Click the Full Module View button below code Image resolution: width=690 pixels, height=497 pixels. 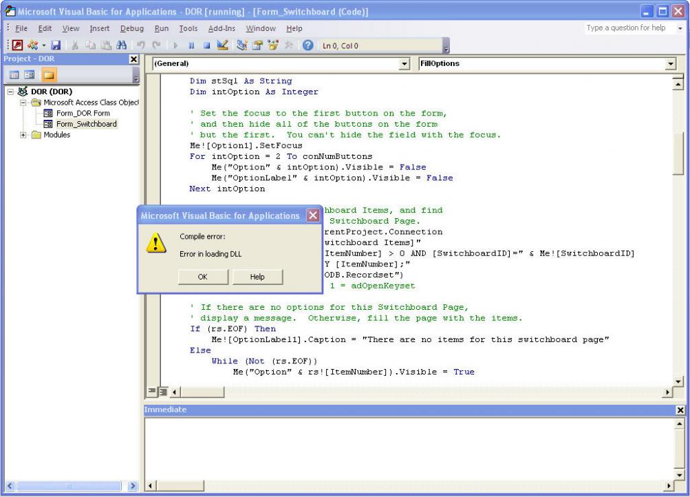coord(163,391)
